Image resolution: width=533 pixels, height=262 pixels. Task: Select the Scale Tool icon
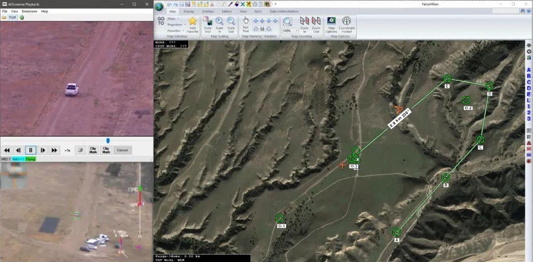[208, 22]
